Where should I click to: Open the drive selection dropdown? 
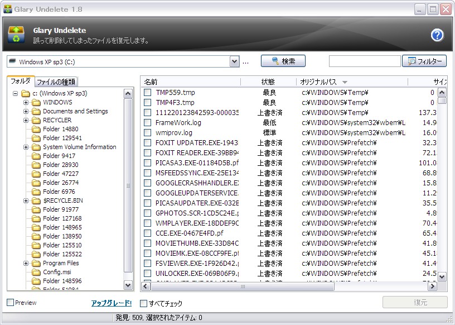(x=234, y=61)
